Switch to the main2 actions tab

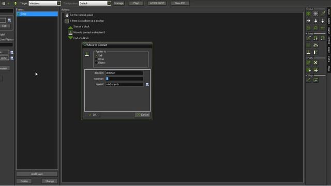click(x=329, y=30)
